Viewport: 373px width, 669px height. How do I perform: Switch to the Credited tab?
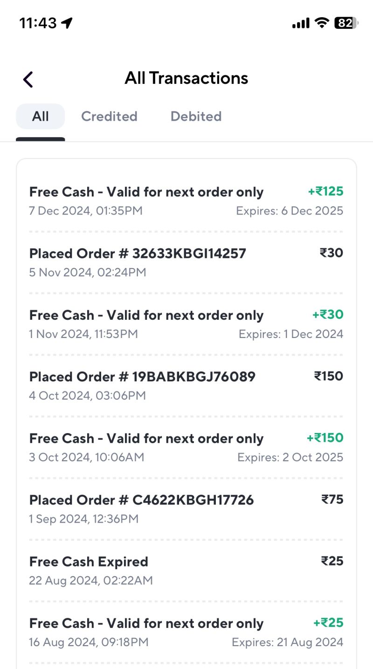pos(109,116)
